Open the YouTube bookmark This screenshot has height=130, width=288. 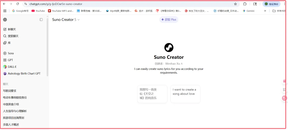pyautogui.click(x=38, y=11)
